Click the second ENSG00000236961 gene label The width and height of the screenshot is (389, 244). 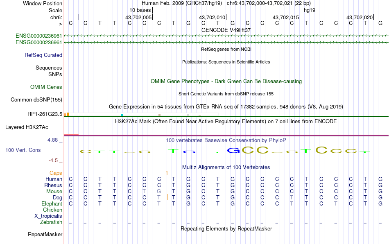tap(39, 43)
